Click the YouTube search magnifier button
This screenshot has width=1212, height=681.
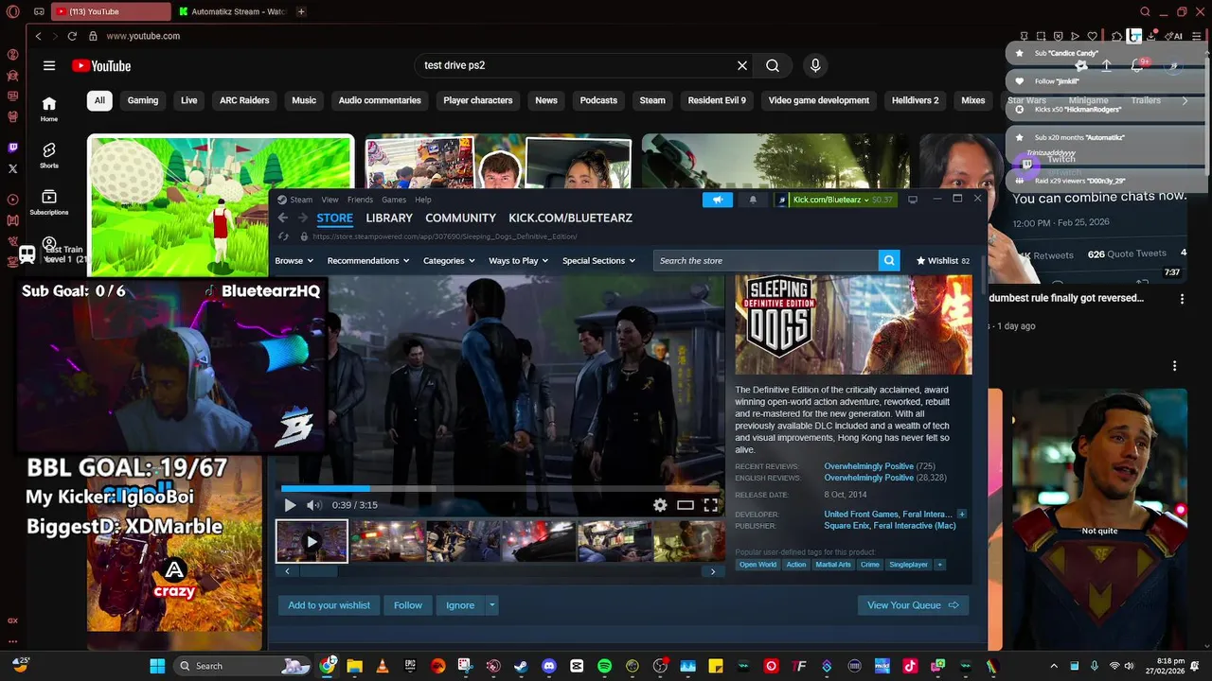[x=773, y=65]
